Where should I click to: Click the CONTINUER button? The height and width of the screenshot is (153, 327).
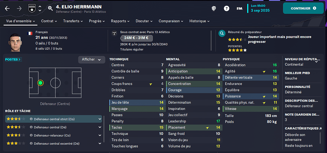303,8
